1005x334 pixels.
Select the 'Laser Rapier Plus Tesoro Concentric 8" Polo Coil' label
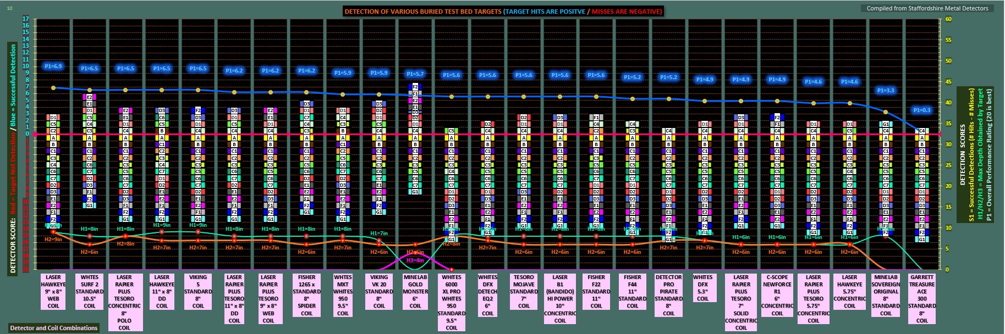point(125,302)
